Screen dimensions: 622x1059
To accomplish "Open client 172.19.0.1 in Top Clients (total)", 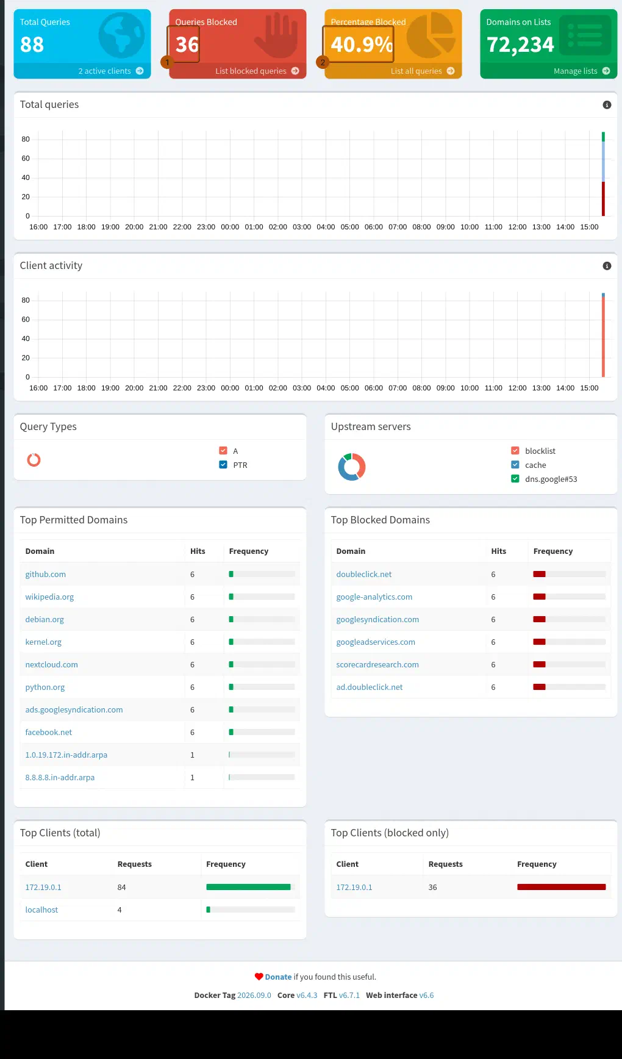I will pos(43,887).
